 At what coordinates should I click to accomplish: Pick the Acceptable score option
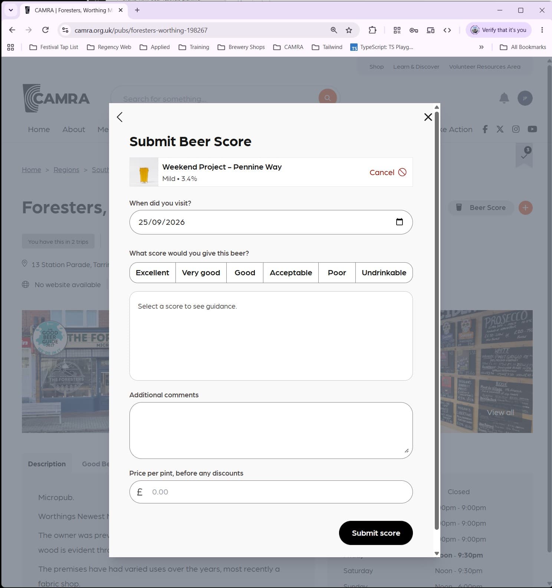pyautogui.click(x=291, y=273)
